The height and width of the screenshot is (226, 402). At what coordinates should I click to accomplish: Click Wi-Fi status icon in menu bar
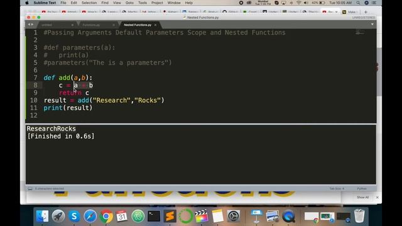click(x=299, y=3)
